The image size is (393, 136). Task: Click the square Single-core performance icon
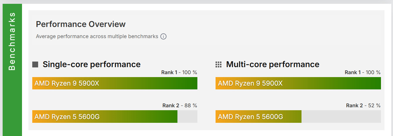click(35, 64)
